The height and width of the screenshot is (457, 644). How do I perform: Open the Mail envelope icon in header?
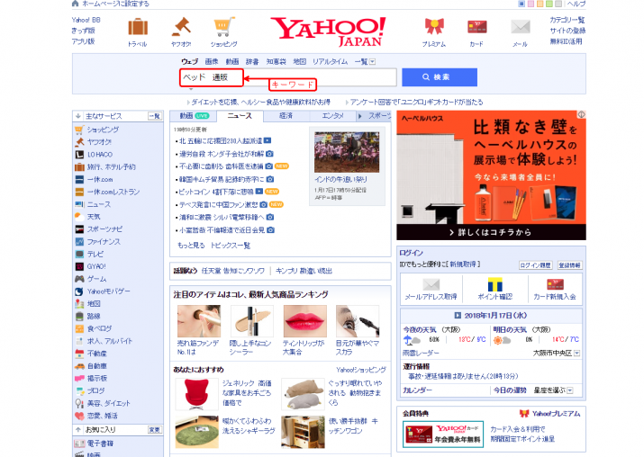[521, 27]
